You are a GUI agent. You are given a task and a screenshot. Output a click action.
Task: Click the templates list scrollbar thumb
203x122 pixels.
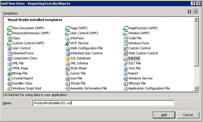(x=196, y=44)
